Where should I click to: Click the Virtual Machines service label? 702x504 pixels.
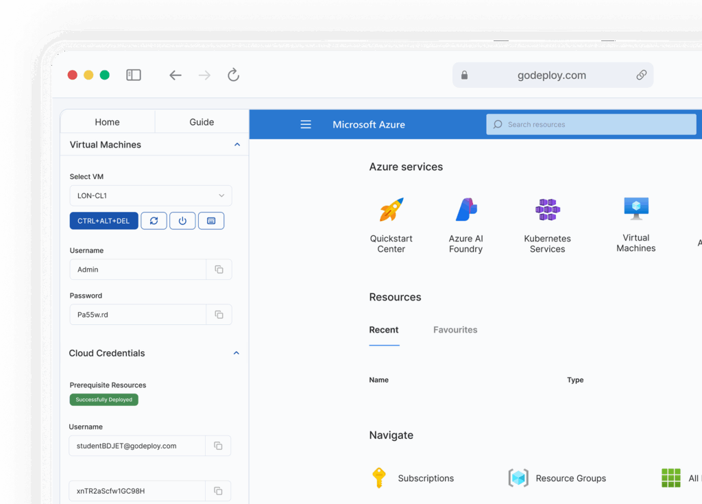click(636, 243)
